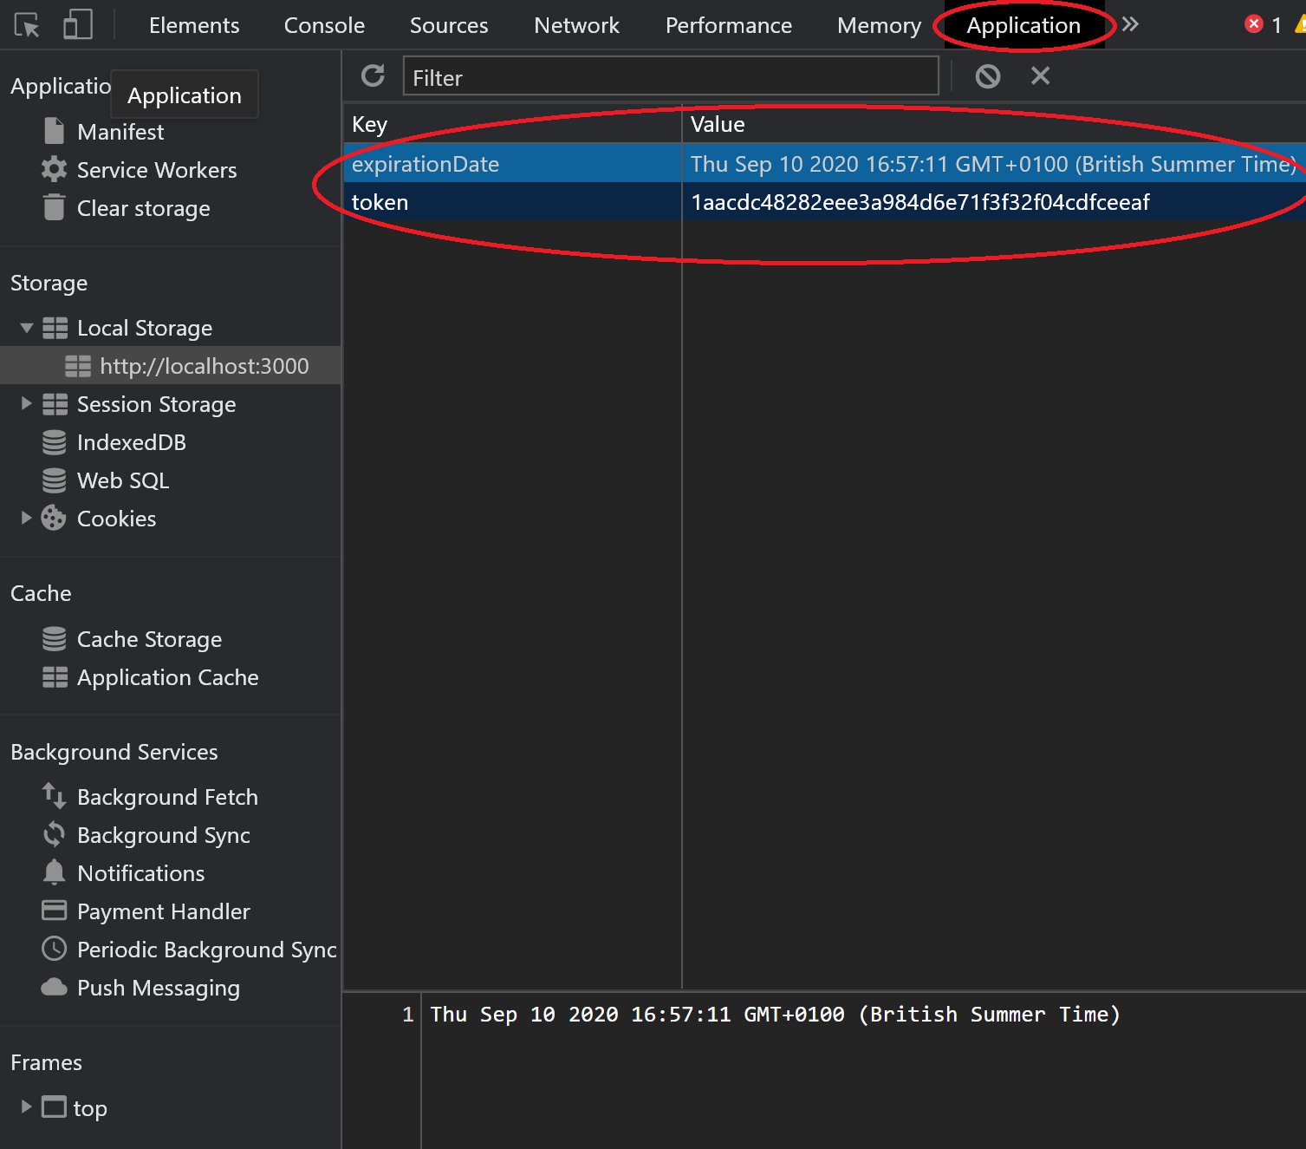Show more DevTools tabs with chevrons
The image size is (1306, 1149).
1129,24
